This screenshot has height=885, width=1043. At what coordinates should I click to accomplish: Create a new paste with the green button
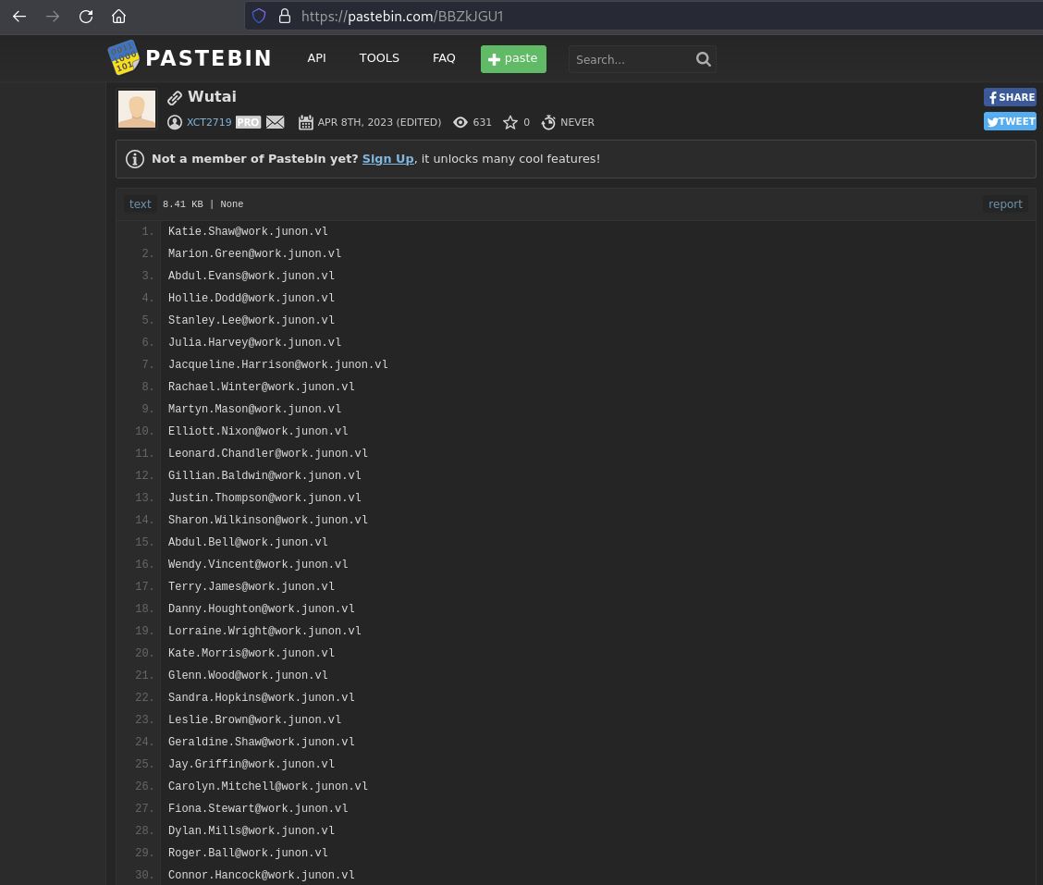(513, 59)
